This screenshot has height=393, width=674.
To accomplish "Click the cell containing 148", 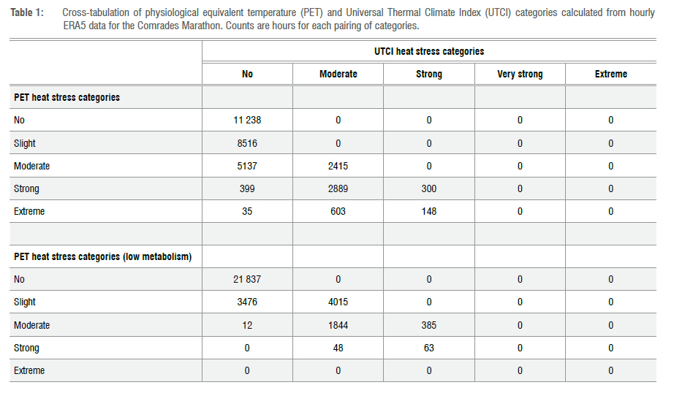I will pos(428,211).
